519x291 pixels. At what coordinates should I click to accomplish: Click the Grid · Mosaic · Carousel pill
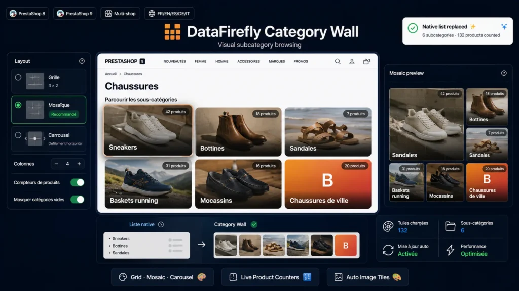(162, 277)
